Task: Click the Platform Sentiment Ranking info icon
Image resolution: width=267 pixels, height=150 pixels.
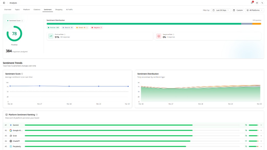Action: [37, 115]
